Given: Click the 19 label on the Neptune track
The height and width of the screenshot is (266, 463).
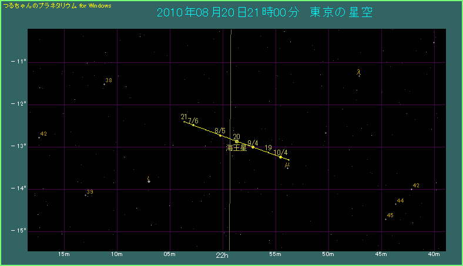Looking at the screenshot, I should pyautogui.click(x=268, y=148).
